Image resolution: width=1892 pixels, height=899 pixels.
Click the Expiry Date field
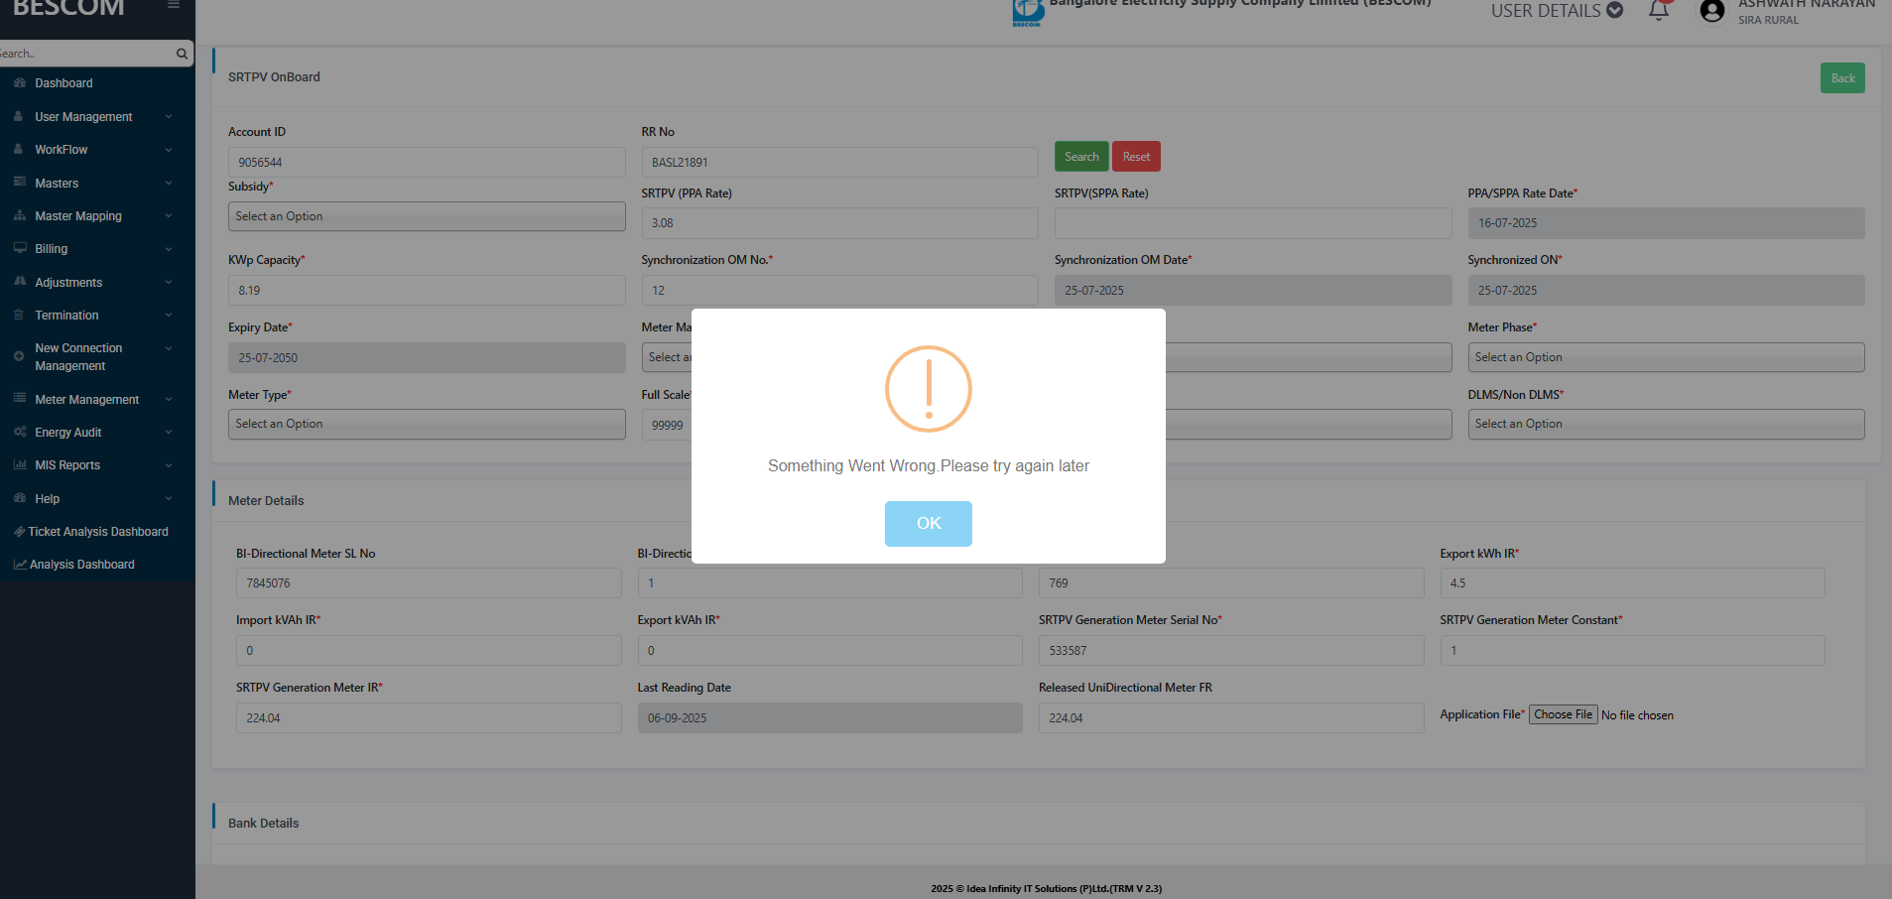[427, 358]
